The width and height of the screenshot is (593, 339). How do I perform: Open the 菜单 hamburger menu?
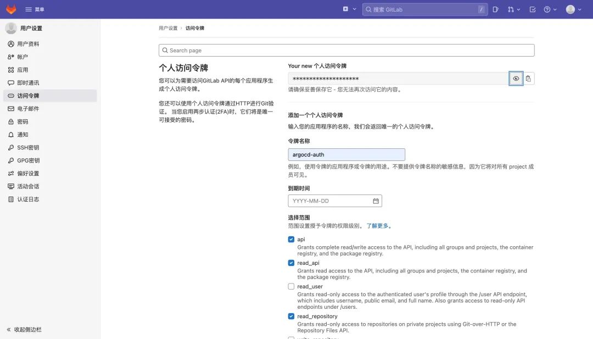pyautogui.click(x=35, y=9)
